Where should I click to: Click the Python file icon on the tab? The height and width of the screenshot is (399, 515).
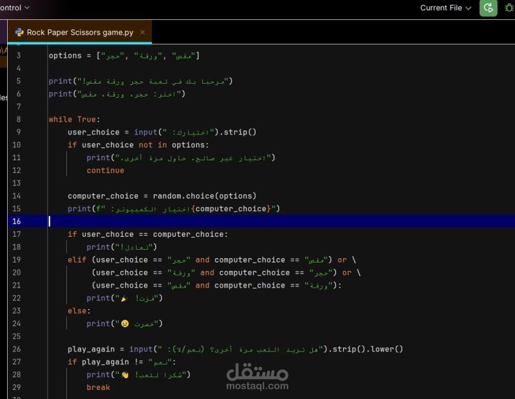click(x=19, y=32)
